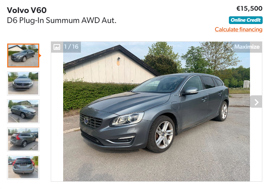Show the rear three-quarter view thumbnail
The height and width of the screenshot is (189, 269).
point(23,139)
